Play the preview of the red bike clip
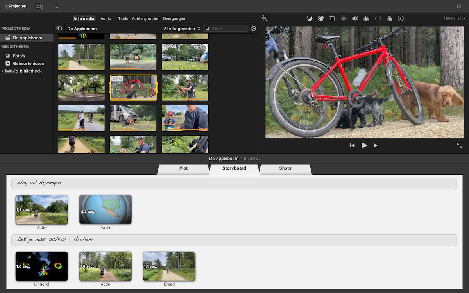Viewport: 469px width, 293px height. tap(364, 145)
